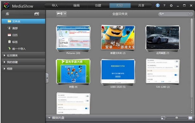The image size is (195, 123).
Task: Click the Pictures (10) label
Action: point(73,53)
